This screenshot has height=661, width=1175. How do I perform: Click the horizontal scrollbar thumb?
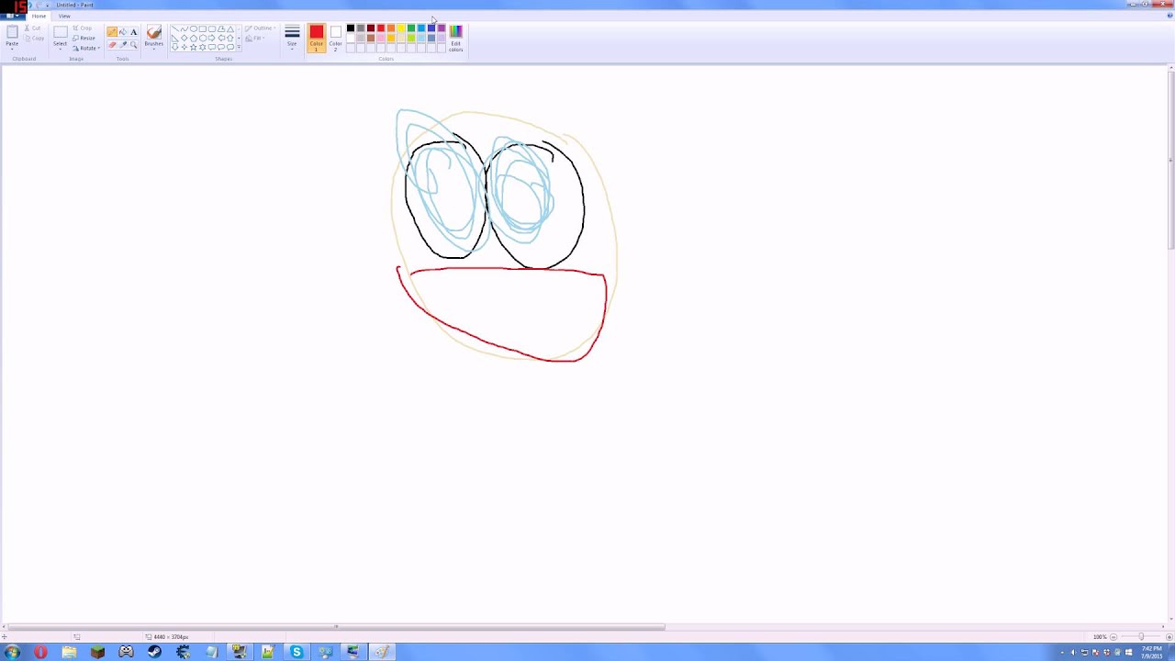(x=335, y=627)
